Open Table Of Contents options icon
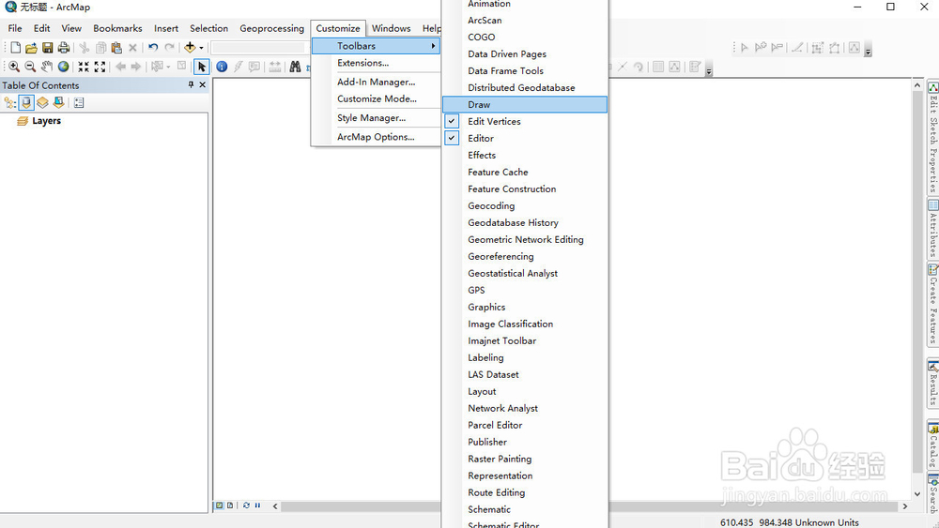Screen dimensions: 939x528 coord(79,103)
